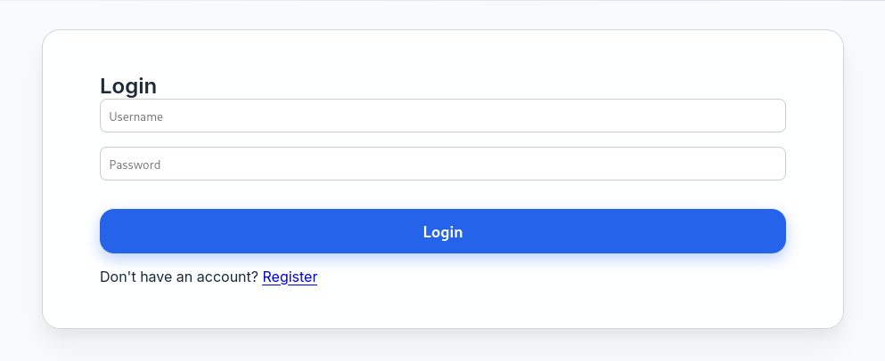Focus the field with Password placeholder

(x=356, y=164)
